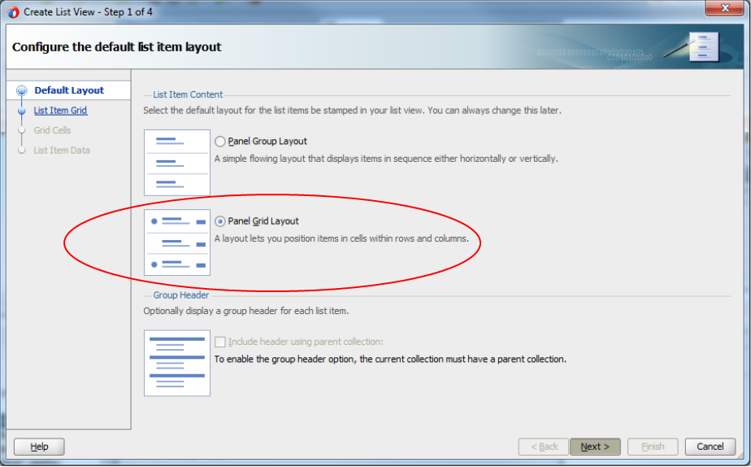Click the List Item Grid step marker
751x467 pixels.
pyautogui.click(x=22, y=111)
